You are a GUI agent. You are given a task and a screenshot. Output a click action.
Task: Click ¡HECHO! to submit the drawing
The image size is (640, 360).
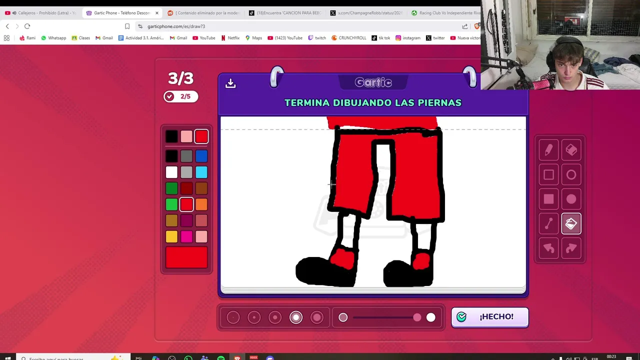(x=490, y=317)
